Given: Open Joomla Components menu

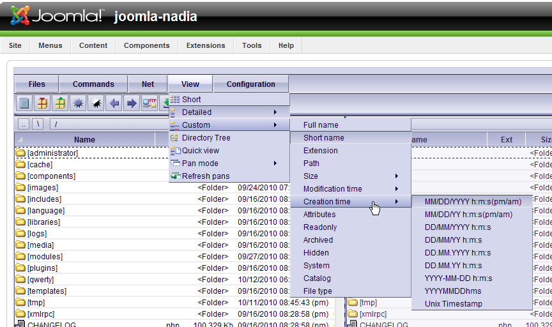Looking at the screenshot, I should pyautogui.click(x=147, y=45).
